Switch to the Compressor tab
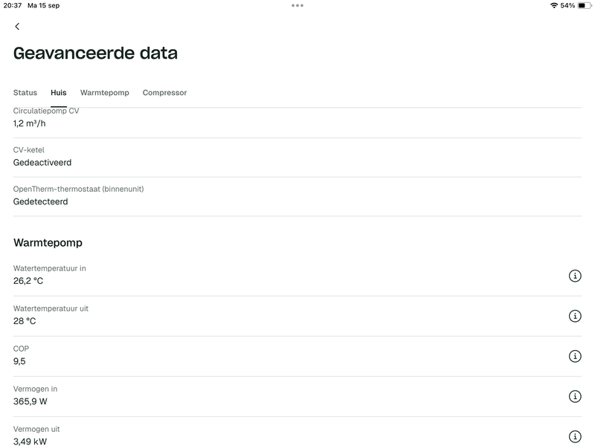 pyautogui.click(x=164, y=93)
